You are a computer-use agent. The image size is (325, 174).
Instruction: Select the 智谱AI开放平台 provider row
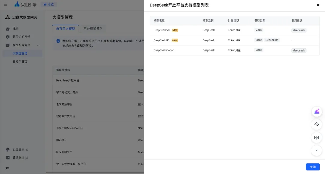(x=98, y=116)
